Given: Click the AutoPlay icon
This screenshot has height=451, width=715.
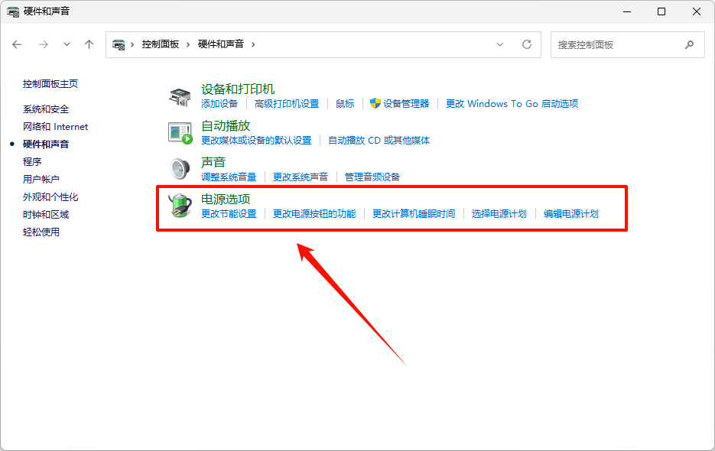Looking at the screenshot, I should click(x=180, y=132).
